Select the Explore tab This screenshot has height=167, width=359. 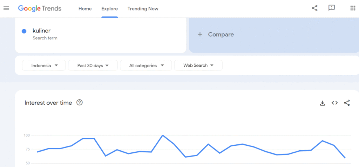(109, 9)
